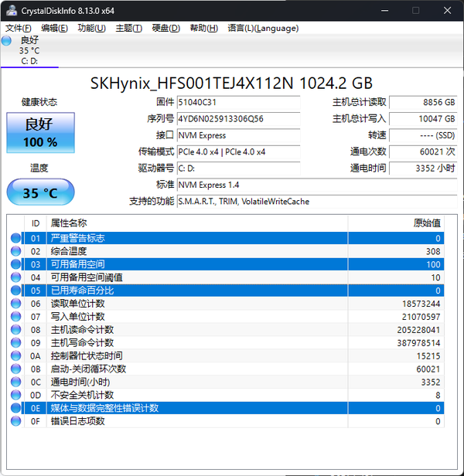This screenshot has width=464, height=476.
Task: Click the 35 °C temperature button
Action: tap(40, 192)
